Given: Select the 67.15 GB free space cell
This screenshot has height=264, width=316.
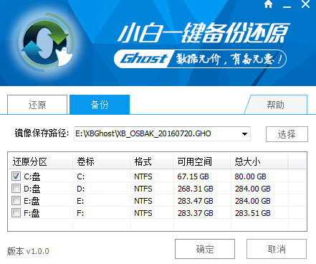Looking at the screenshot, I should [193, 176].
